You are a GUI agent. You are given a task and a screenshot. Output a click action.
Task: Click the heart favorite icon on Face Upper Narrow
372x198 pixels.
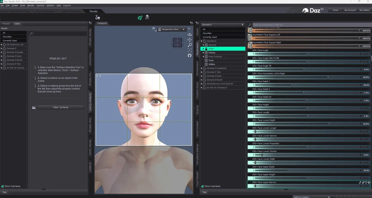[x=366, y=183]
